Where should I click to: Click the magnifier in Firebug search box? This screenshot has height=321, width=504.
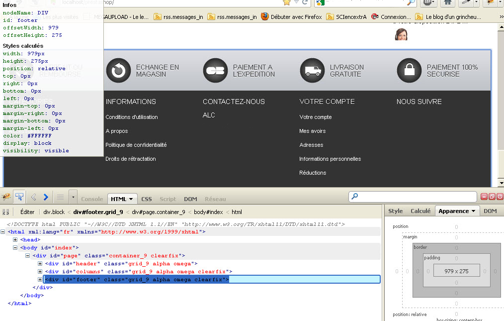(354, 196)
